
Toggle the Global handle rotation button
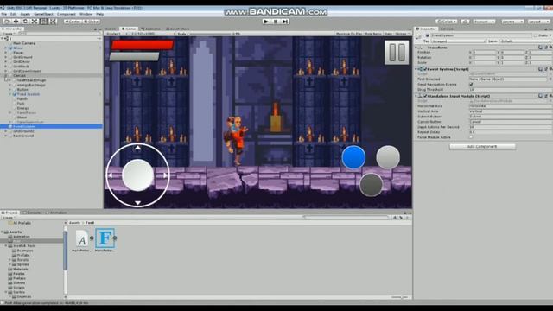coord(92,22)
